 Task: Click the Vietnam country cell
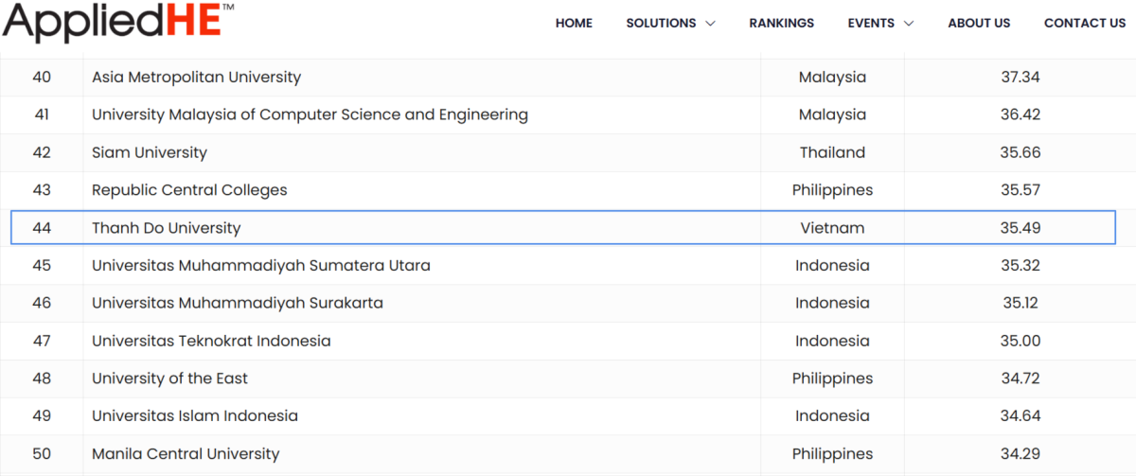[832, 228]
